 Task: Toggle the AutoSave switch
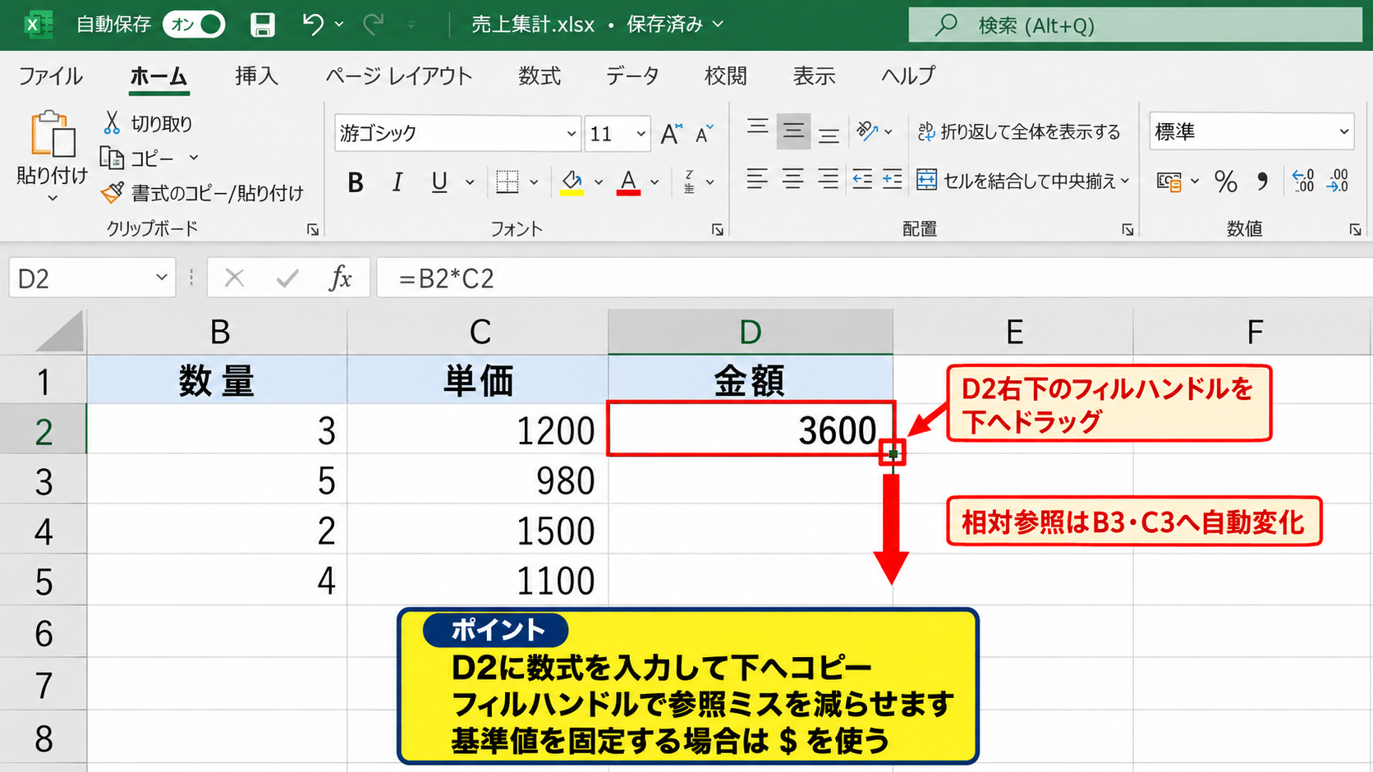coord(195,25)
